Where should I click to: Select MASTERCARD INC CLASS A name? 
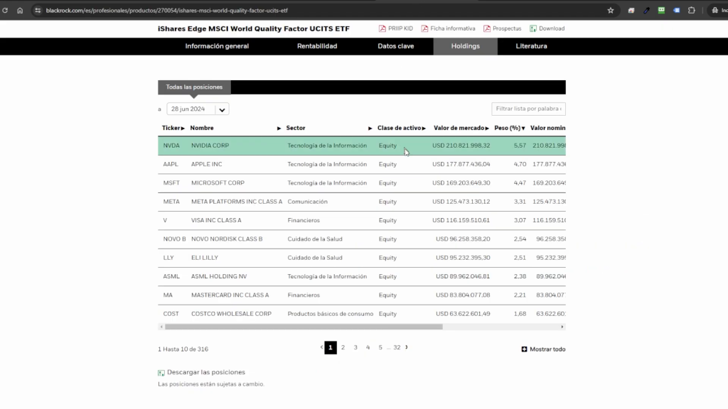pos(230,295)
